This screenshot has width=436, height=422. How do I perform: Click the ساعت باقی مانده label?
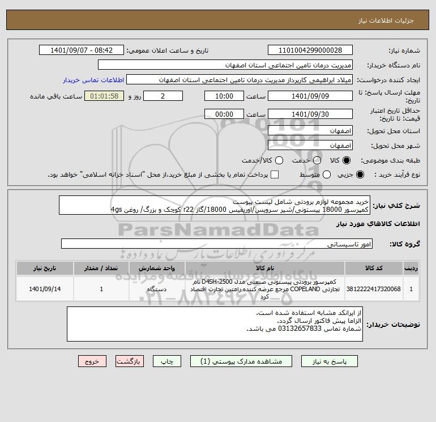click(56, 96)
